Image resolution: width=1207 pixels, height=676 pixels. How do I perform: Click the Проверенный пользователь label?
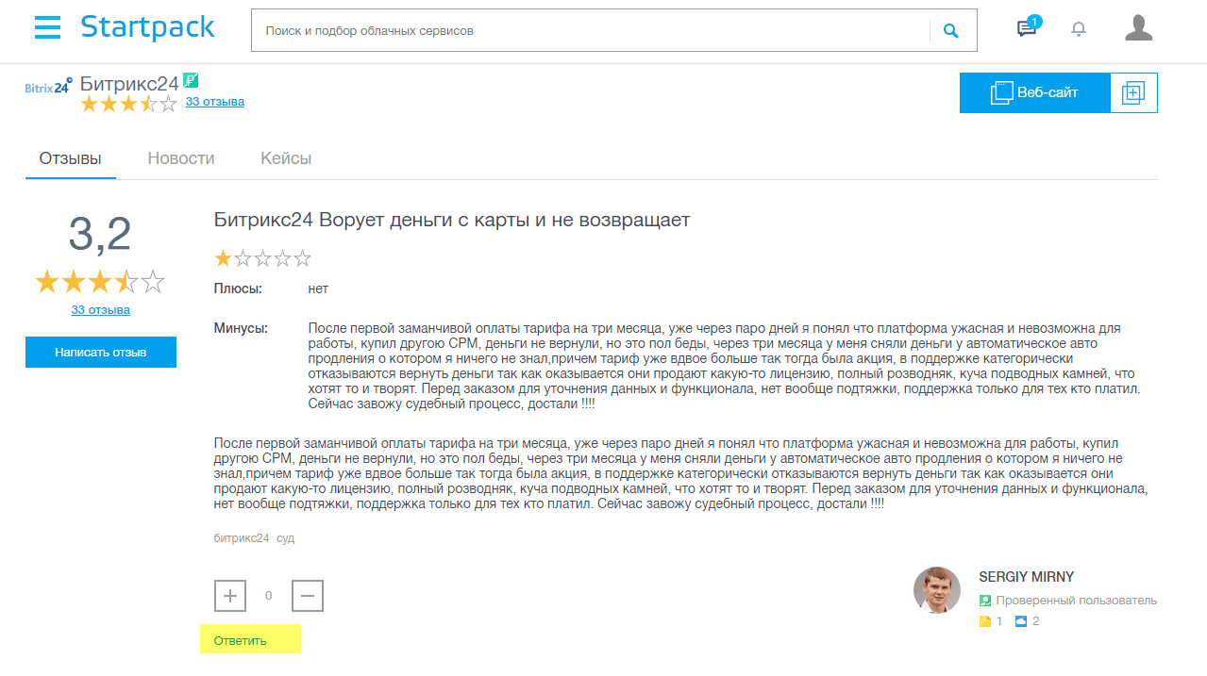(1076, 601)
